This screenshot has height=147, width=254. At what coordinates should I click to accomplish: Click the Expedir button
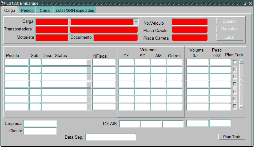(x=230, y=21)
